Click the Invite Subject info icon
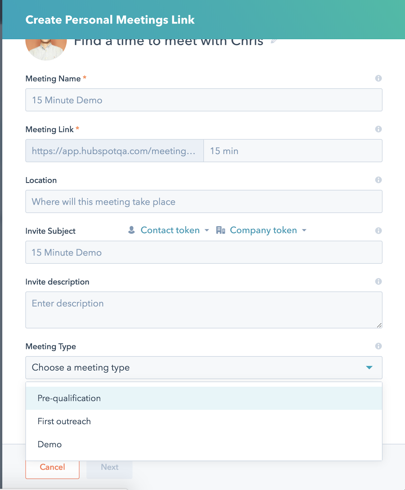The image size is (405, 490). coord(378,231)
